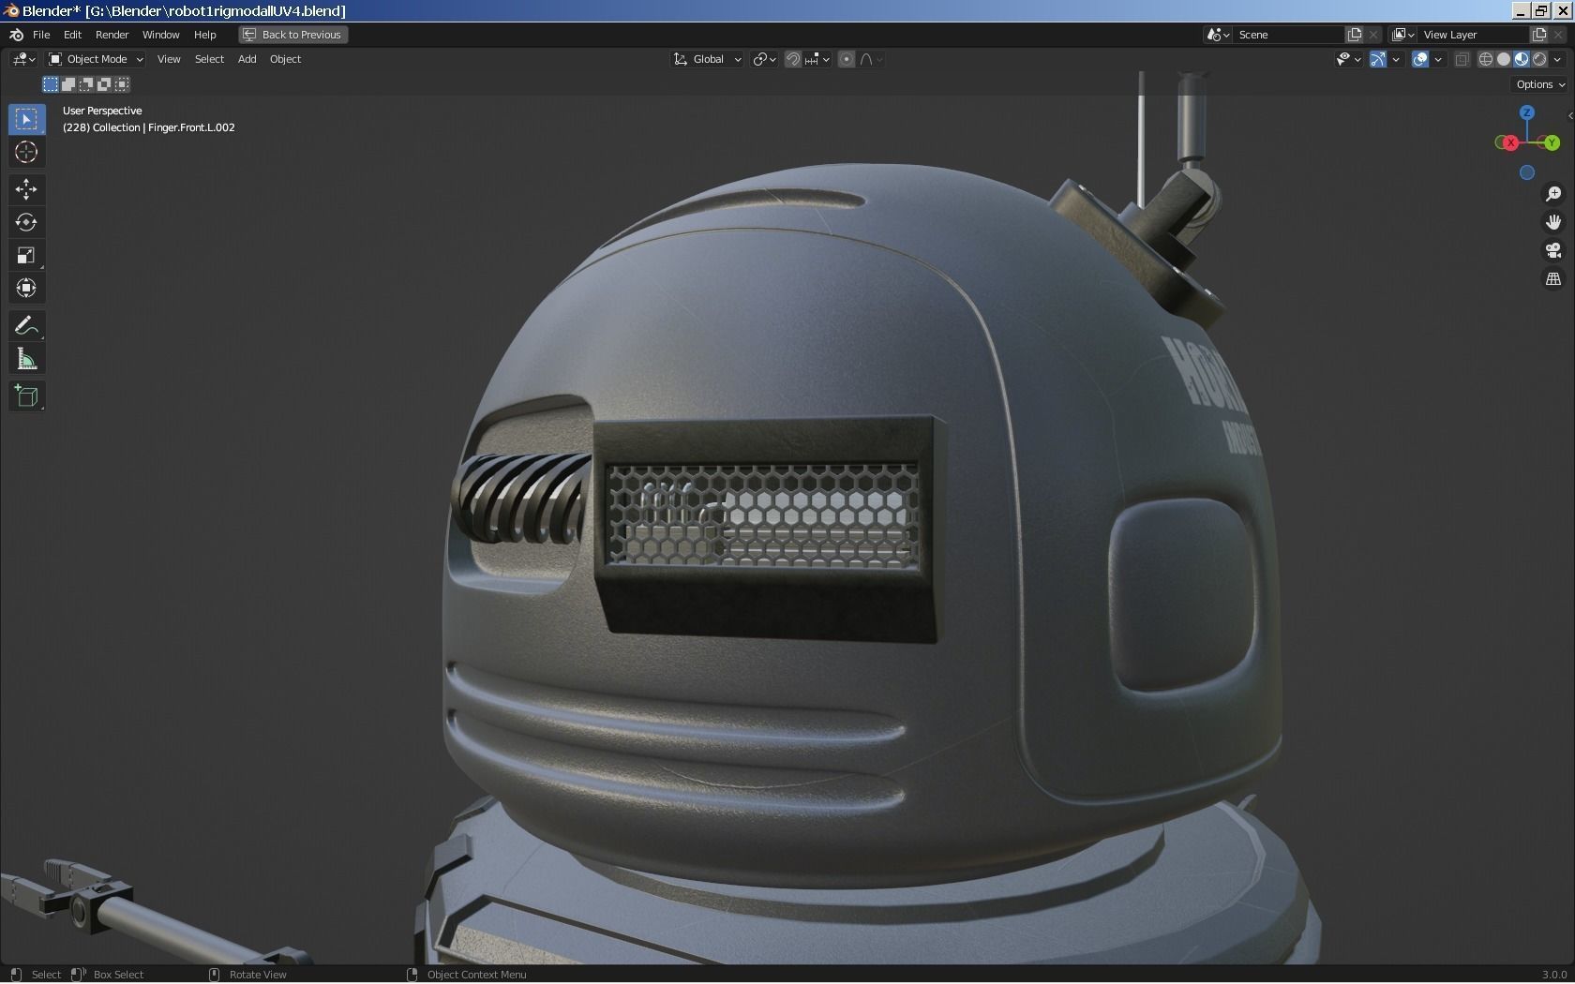Open proportional falloff dropdown
The width and height of the screenshot is (1575, 984).
[x=871, y=59]
